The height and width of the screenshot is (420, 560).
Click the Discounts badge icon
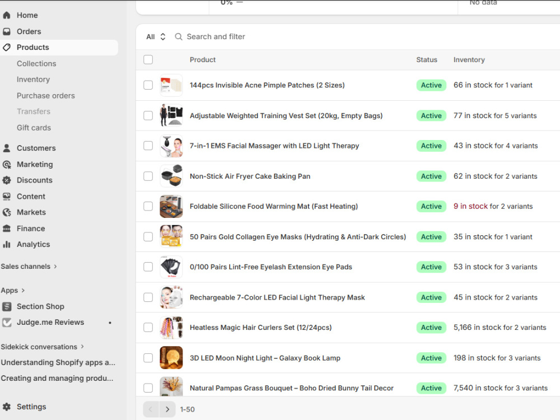6,180
